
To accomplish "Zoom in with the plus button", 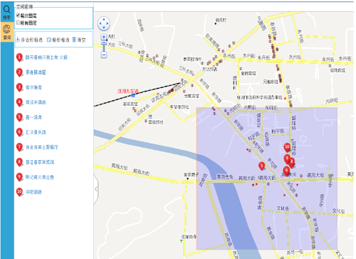I will (104, 37).
